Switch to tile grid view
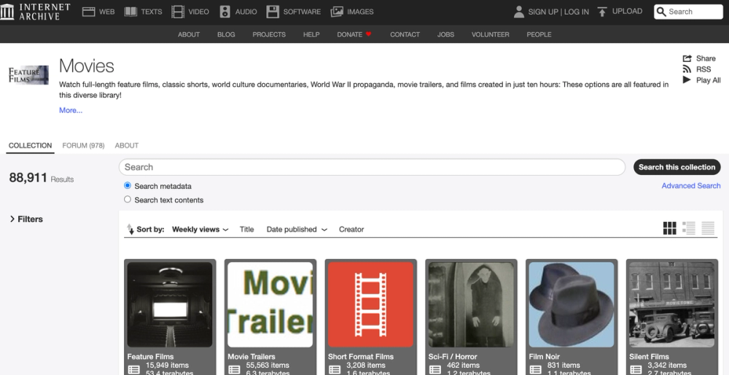Screen dimensions: 729x375 tap(669, 228)
